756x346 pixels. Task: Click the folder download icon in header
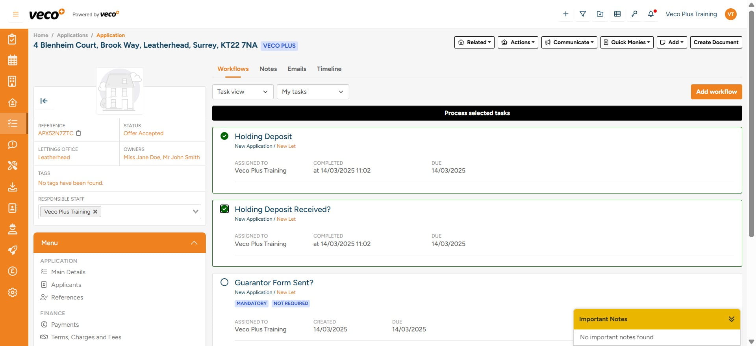pyautogui.click(x=600, y=14)
